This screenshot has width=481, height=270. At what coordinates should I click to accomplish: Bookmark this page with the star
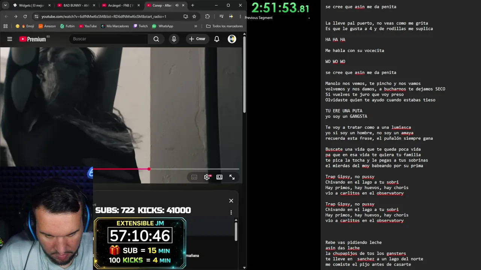(x=194, y=16)
